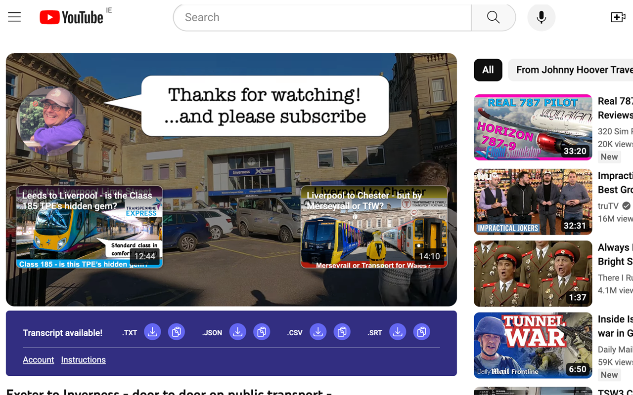Download the .CSV transcript
The image size is (633, 395).
point(318,332)
